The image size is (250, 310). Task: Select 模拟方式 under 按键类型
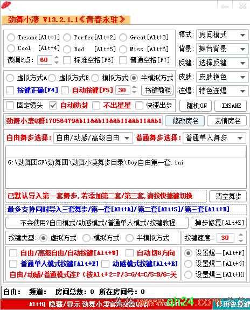(x=86, y=238)
